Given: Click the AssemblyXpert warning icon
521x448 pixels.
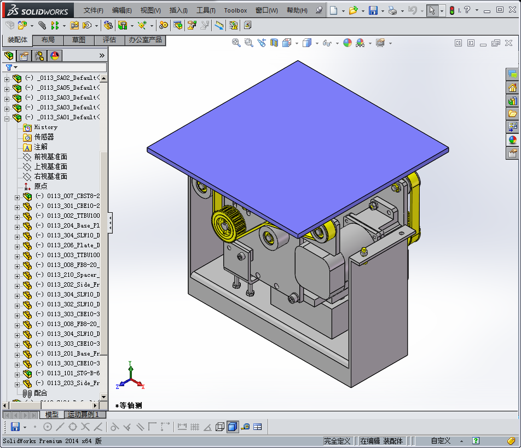Looking at the screenshot, I should point(234,25).
